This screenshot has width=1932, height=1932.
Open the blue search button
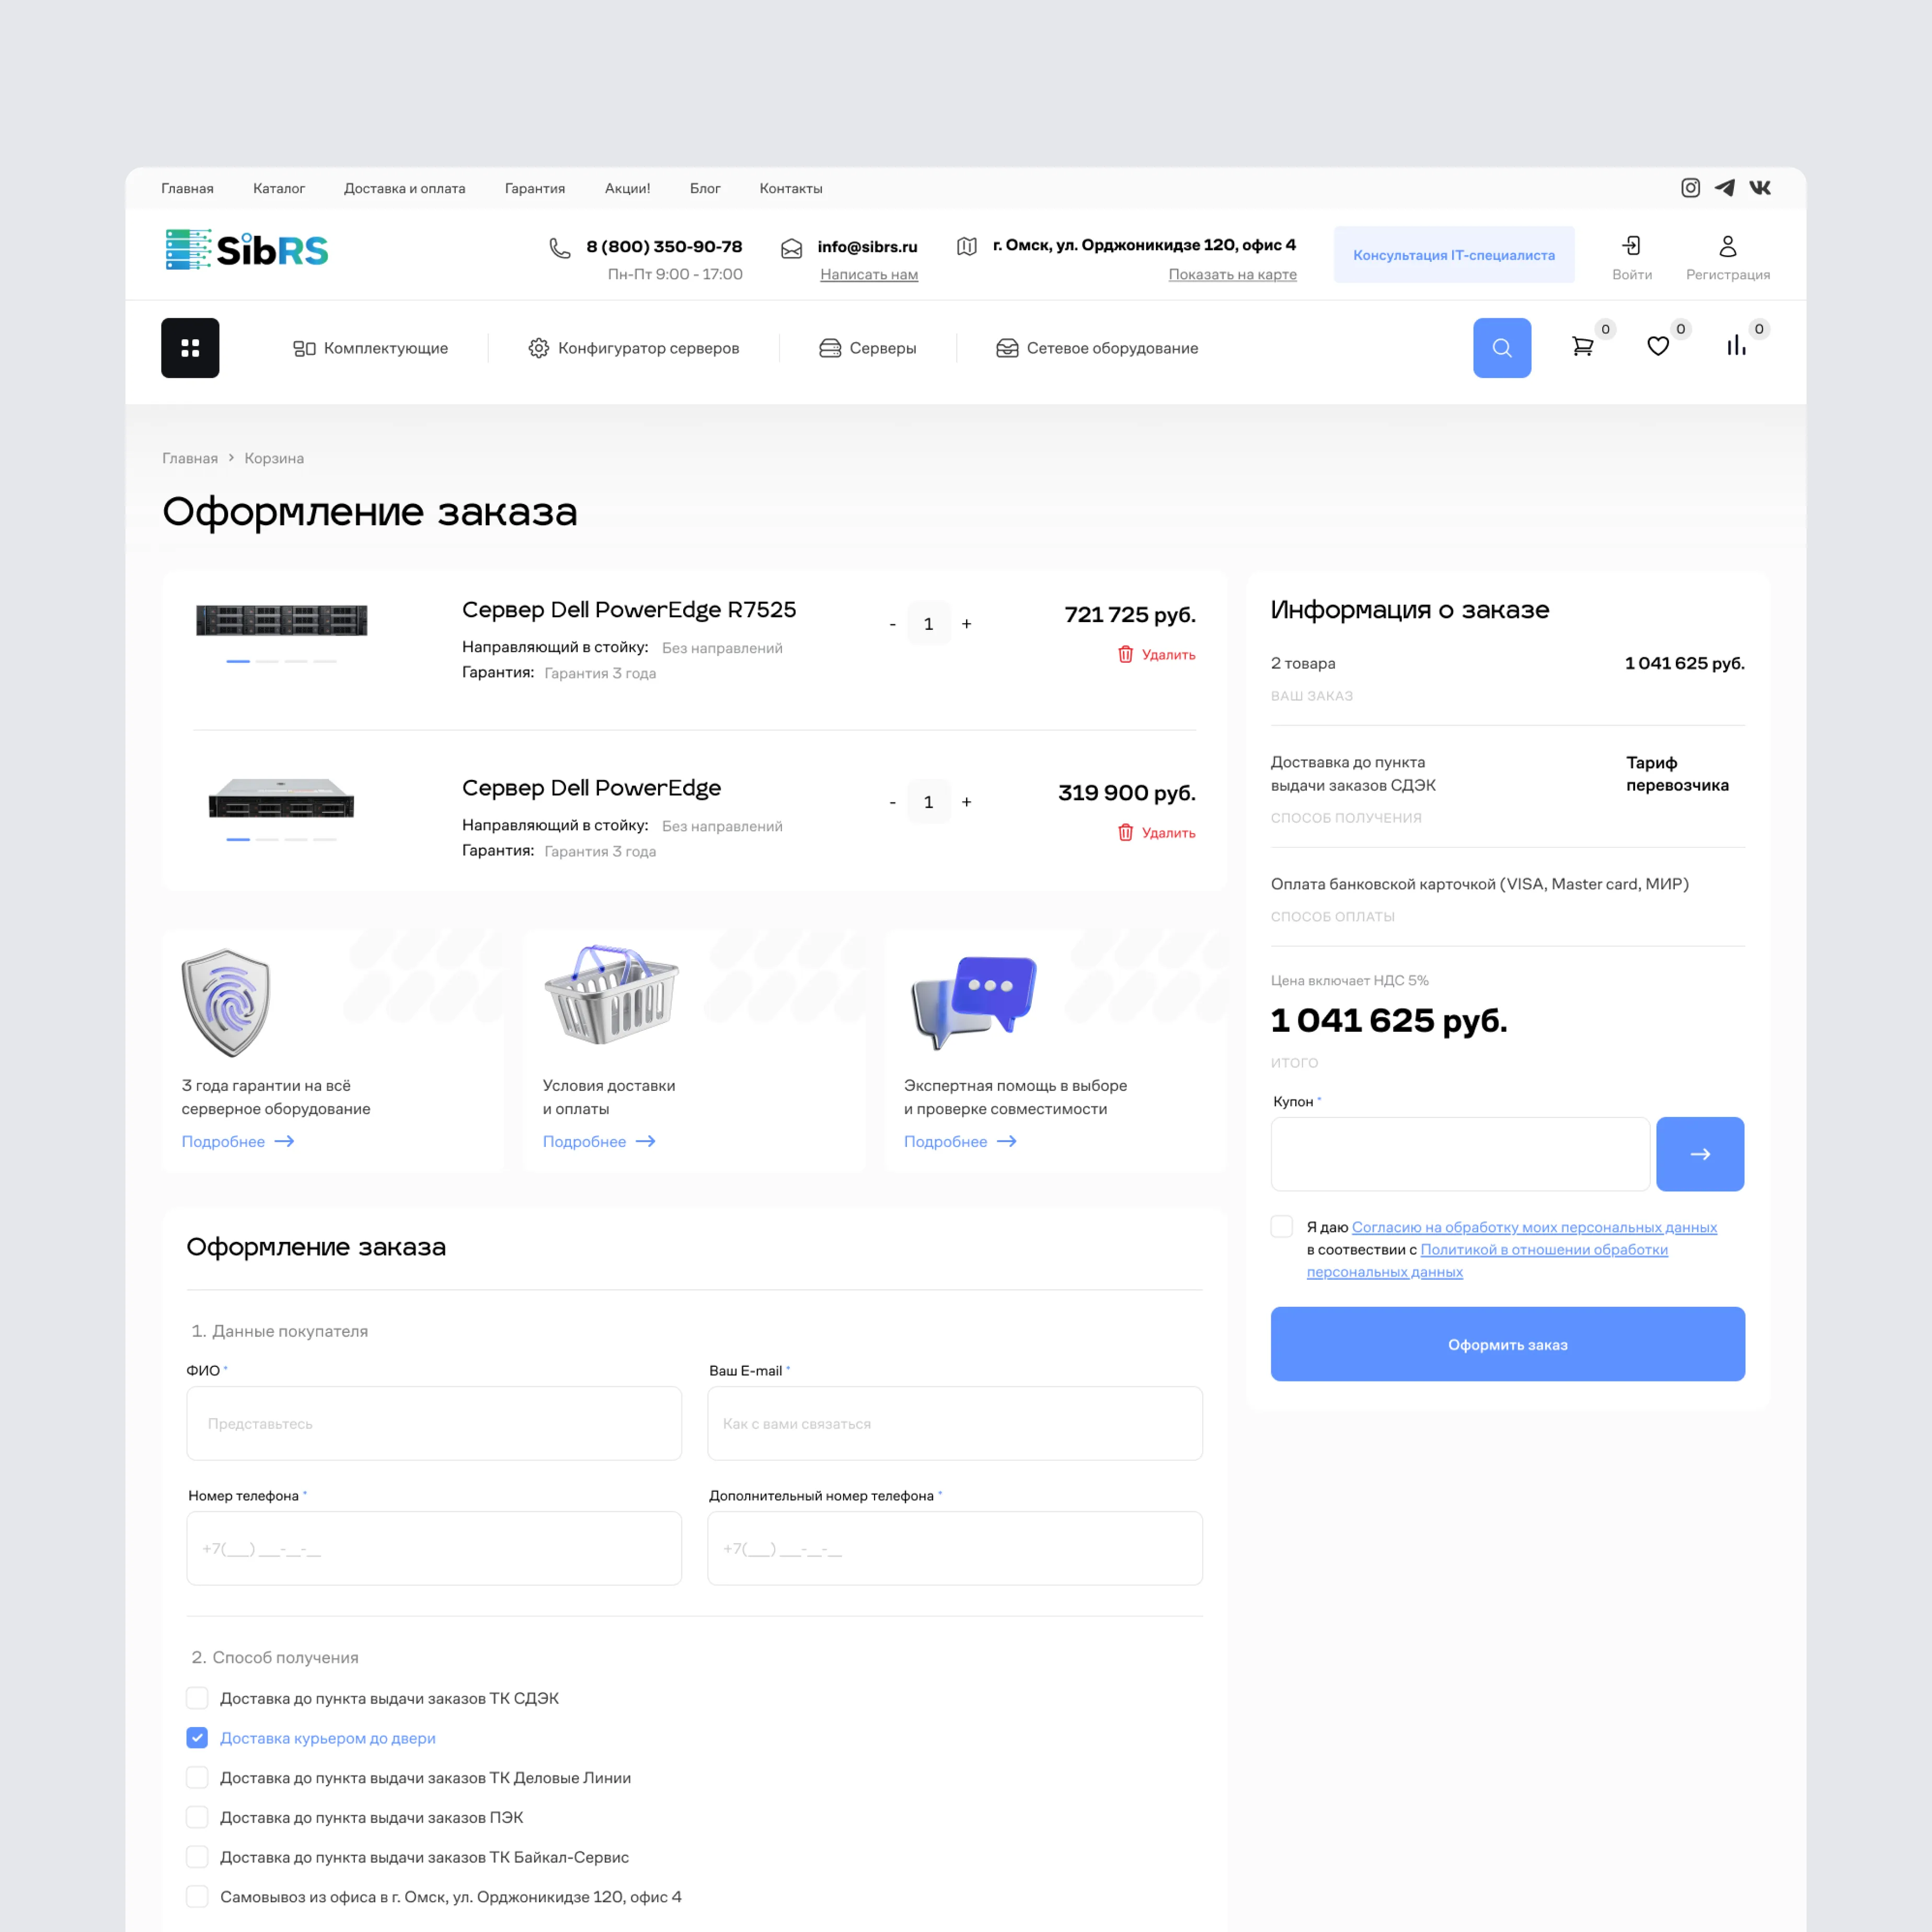1502,348
